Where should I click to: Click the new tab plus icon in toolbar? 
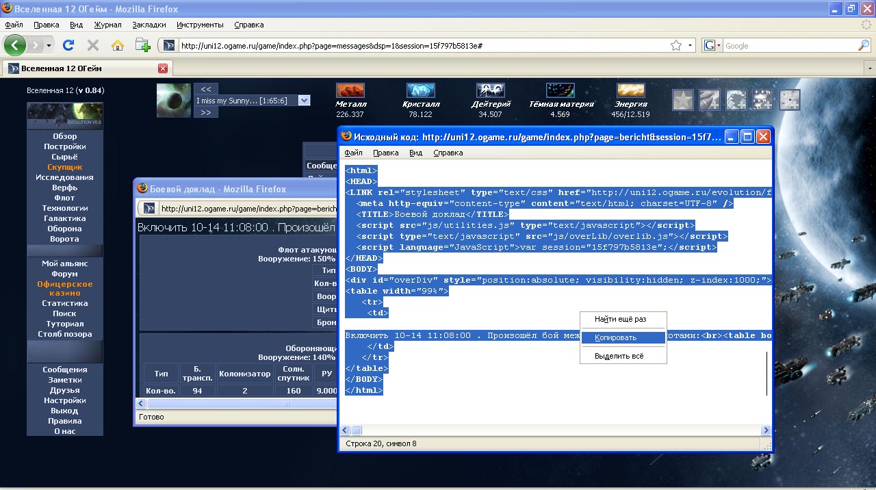click(142, 45)
